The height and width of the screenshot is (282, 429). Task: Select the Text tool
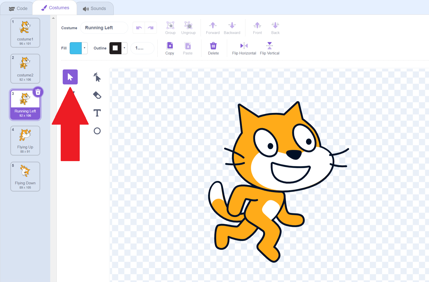(97, 113)
